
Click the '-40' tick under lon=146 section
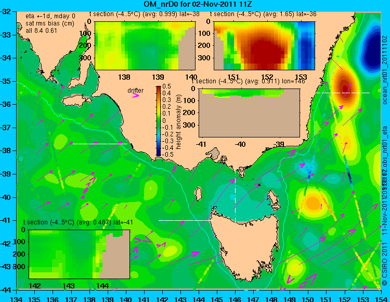(240, 144)
